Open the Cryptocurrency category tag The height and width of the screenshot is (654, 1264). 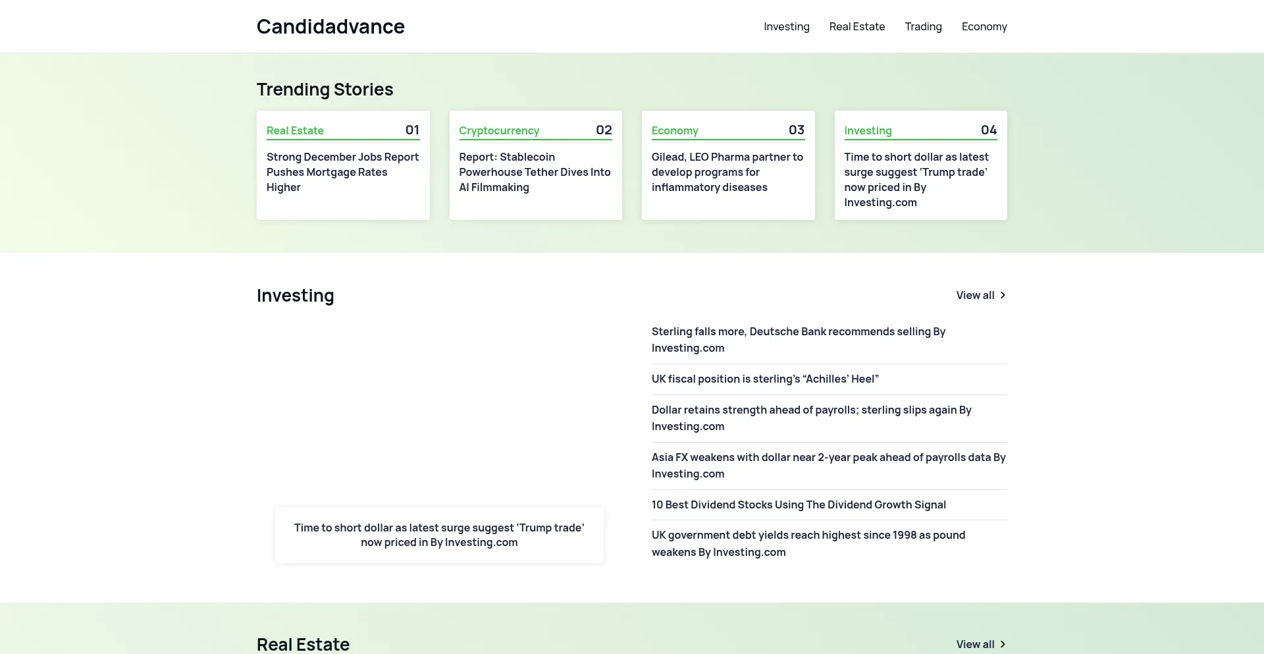click(x=498, y=130)
